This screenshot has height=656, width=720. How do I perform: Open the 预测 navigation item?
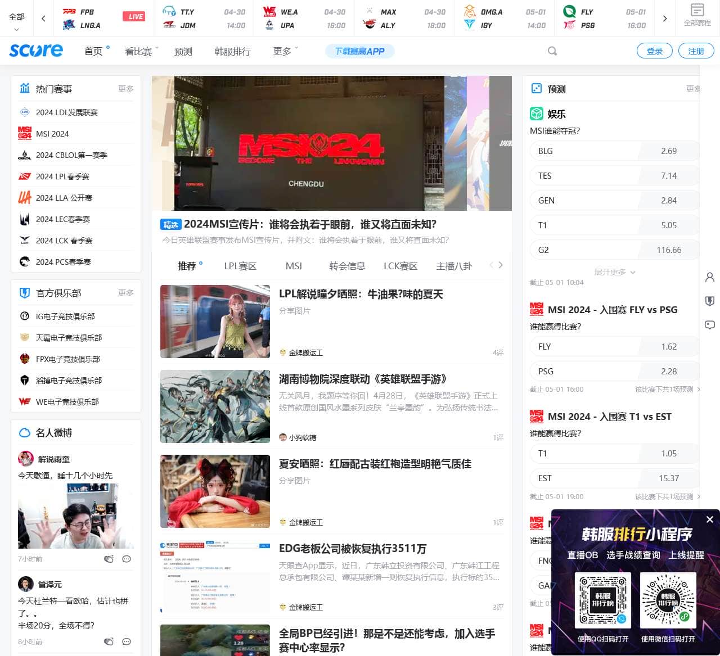tap(183, 51)
